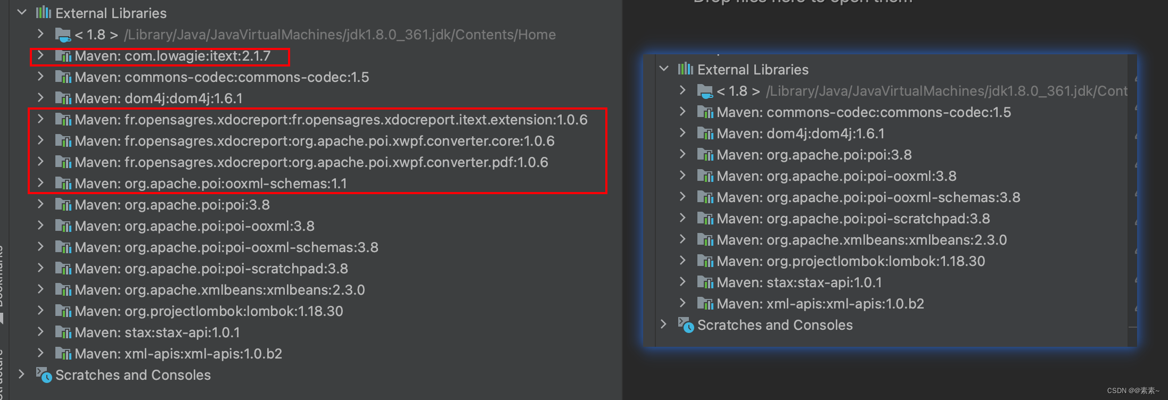Click library icon of xwpf.converter.core:1.0.6

(63, 140)
